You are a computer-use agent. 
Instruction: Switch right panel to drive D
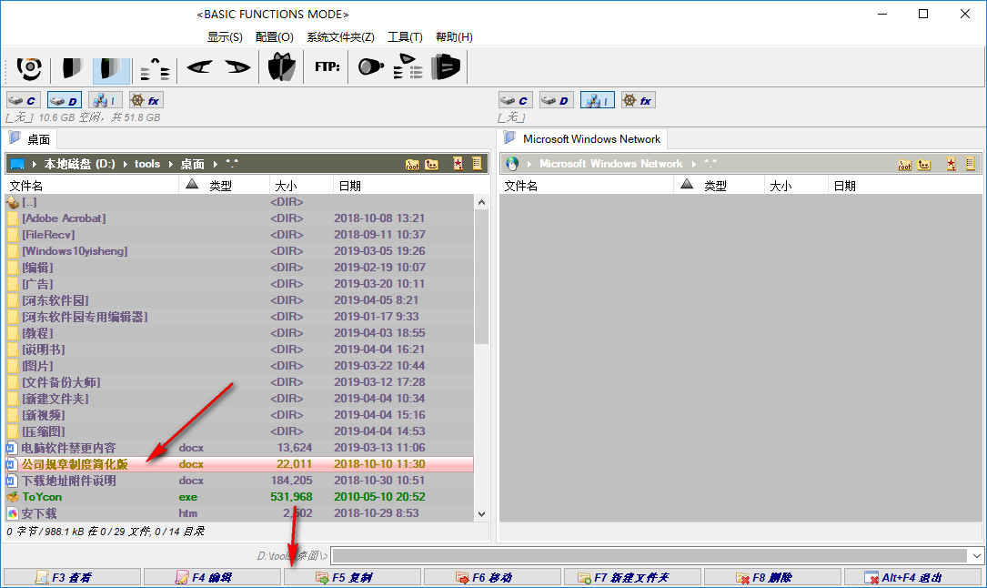pyautogui.click(x=557, y=100)
